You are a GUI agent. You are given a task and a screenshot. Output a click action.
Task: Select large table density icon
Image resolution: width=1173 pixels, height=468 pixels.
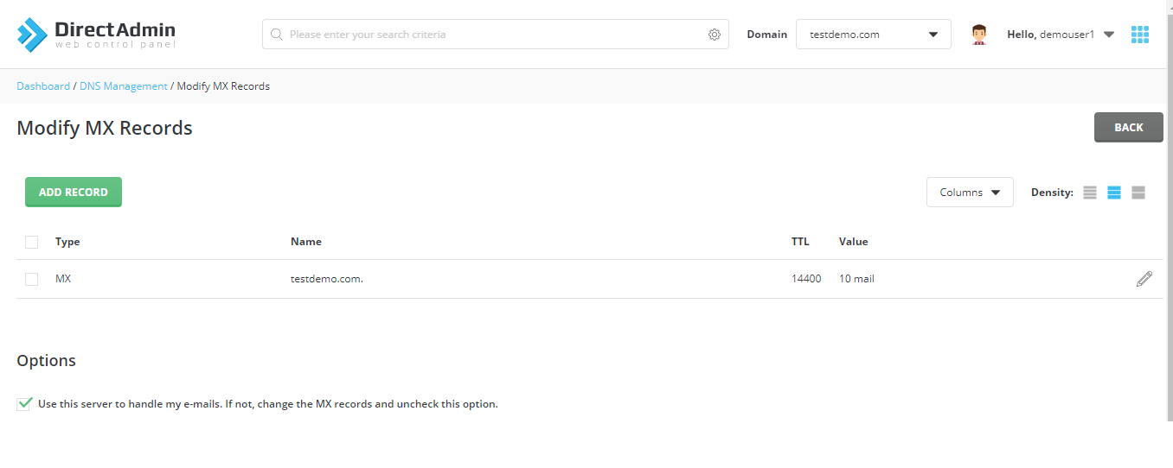tap(1138, 193)
